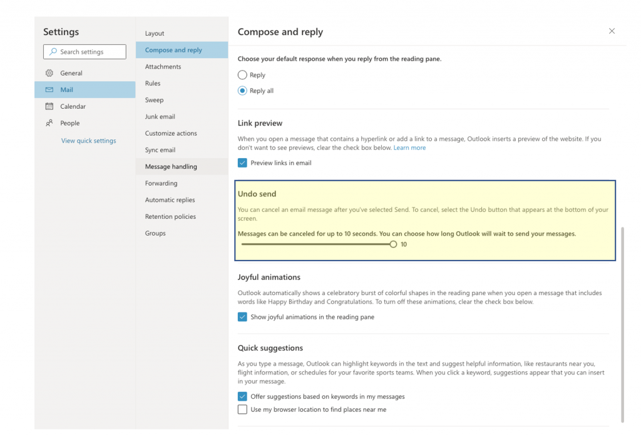Click the General gear icon

(x=49, y=73)
